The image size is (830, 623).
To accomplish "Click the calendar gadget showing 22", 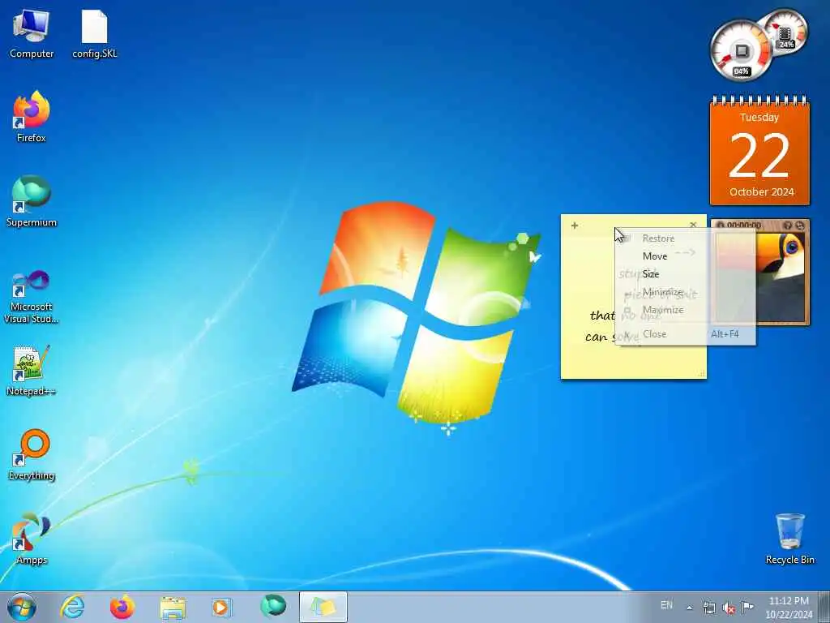I will coord(759,150).
